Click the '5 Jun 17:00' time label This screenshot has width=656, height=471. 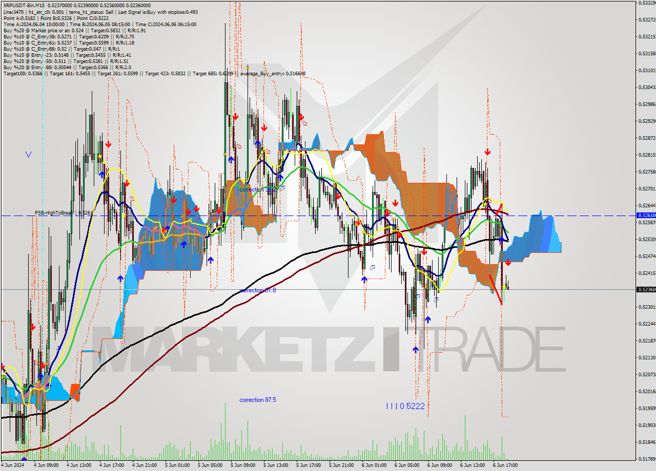tap(307, 466)
